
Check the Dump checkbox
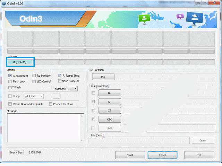10,96
